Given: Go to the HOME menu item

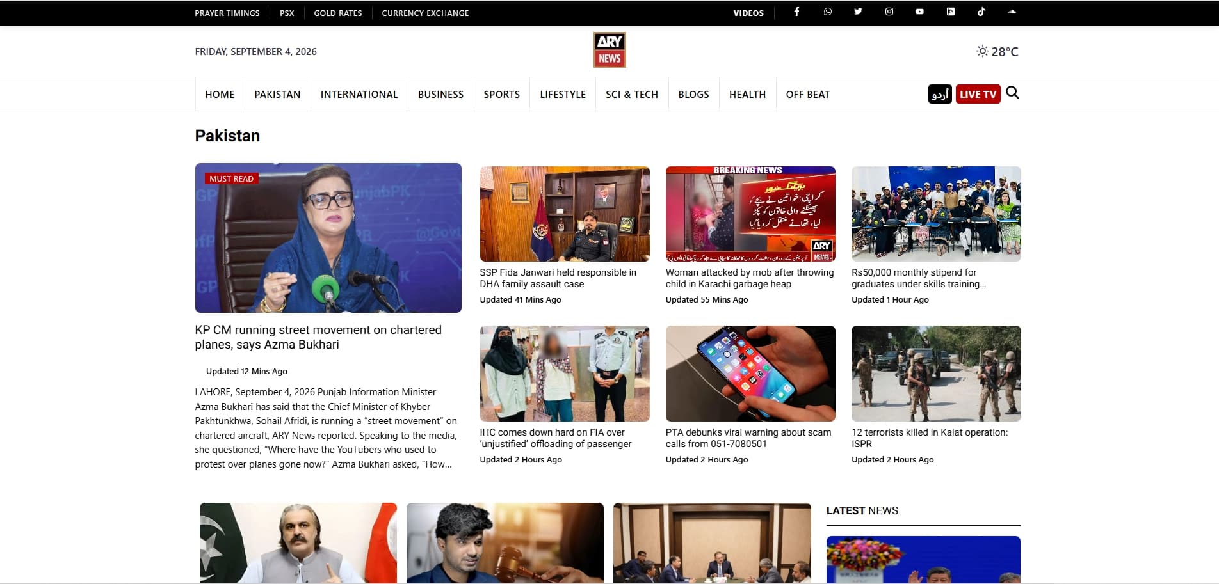Looking at the screenshot, I should coord(220,94).
